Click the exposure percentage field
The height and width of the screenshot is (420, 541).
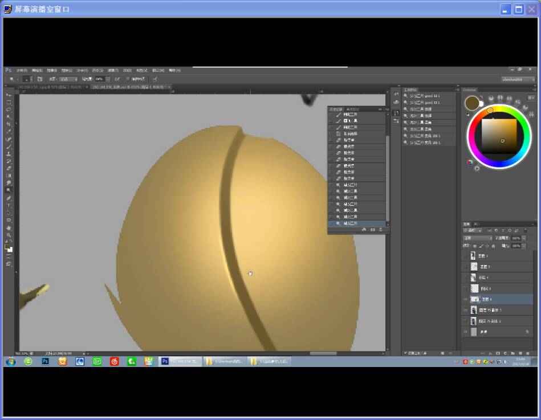100,79
